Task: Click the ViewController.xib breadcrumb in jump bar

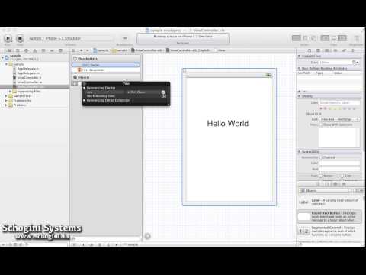Action: coord(146,50)
